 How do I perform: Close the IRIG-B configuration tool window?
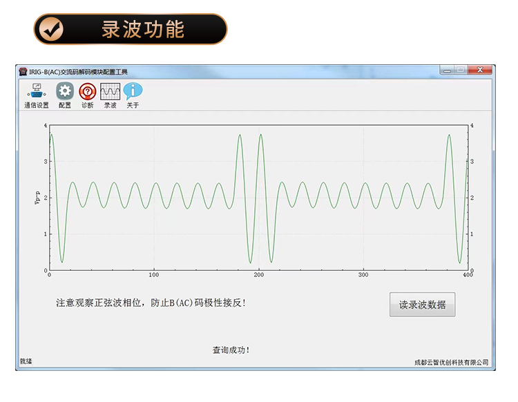480,70
